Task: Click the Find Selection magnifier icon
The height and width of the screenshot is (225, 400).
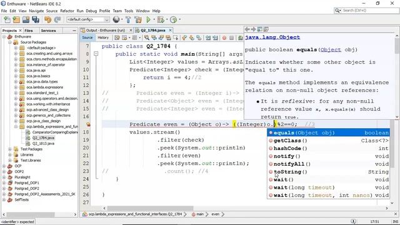Action: coord(147,37)
